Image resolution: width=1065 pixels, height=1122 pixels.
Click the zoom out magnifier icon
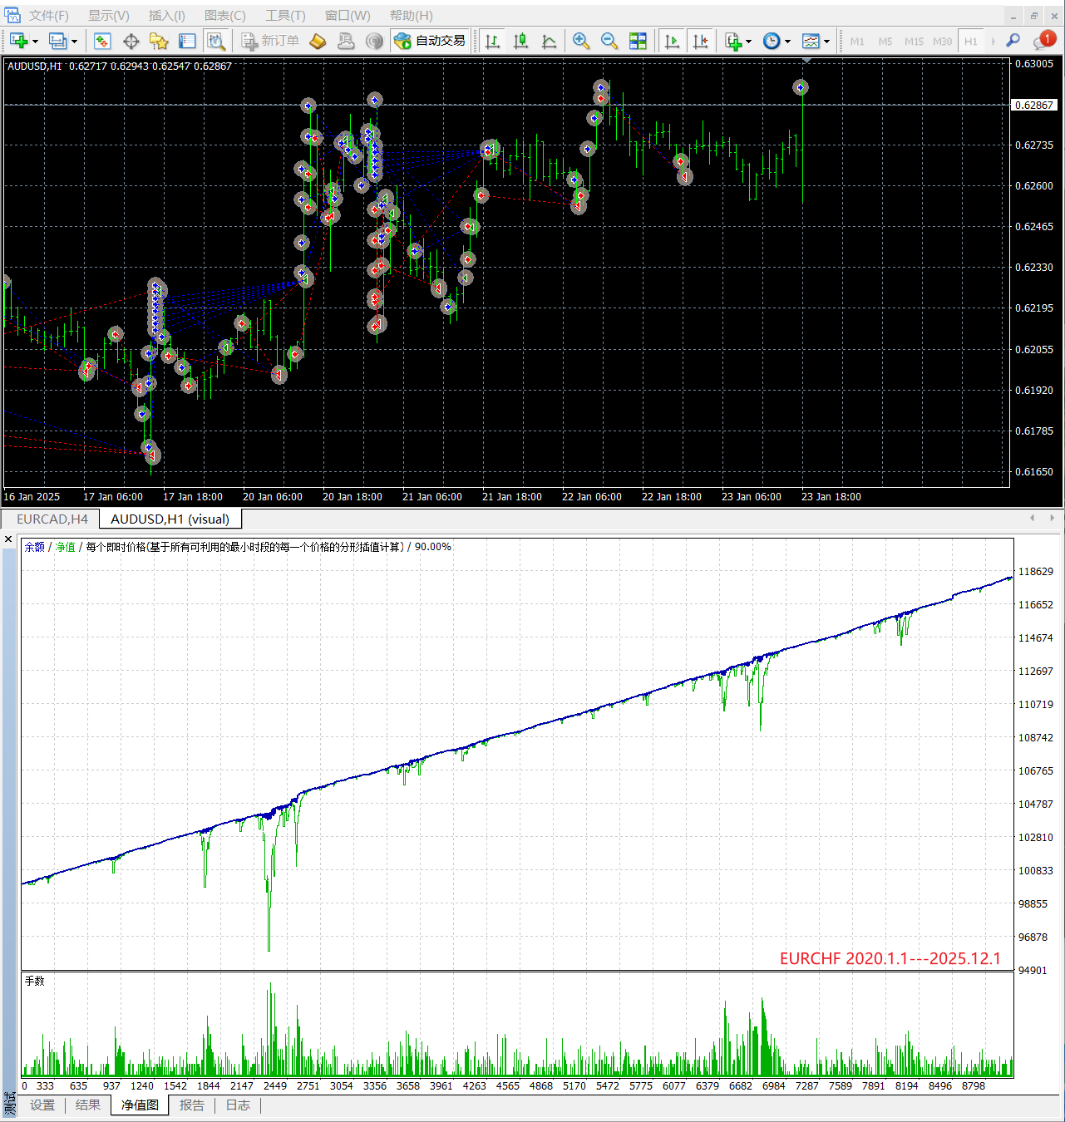pyautogui.click(x=609, y=41)
